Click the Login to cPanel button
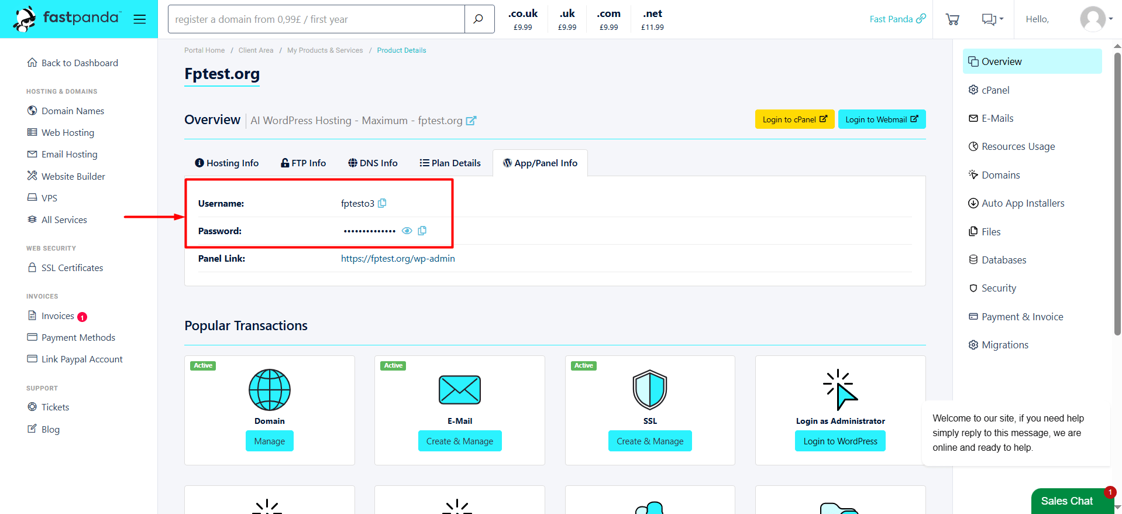The width and height of the screenshot is (1122, 514). [794, 119]
